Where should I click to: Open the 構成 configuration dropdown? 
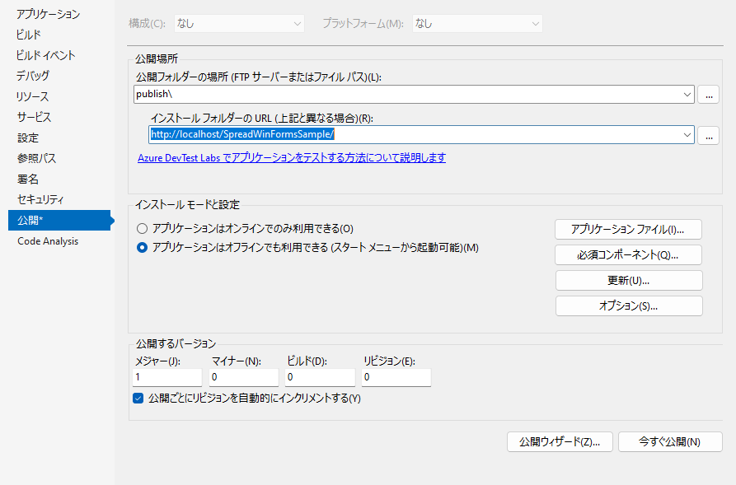coord(238,24)
